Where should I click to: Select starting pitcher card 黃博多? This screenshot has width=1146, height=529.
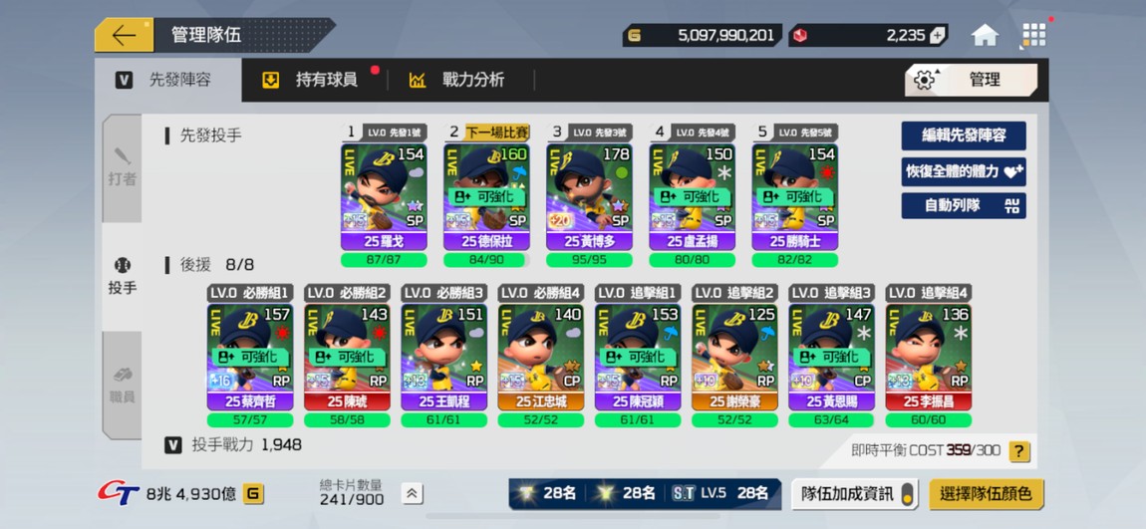pos(589,197)
